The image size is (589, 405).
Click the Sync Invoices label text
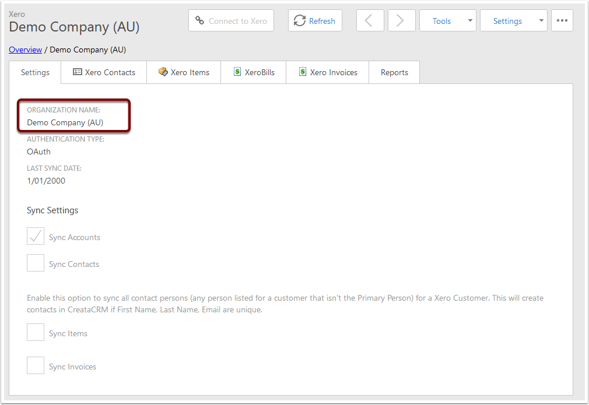(72, 367)
